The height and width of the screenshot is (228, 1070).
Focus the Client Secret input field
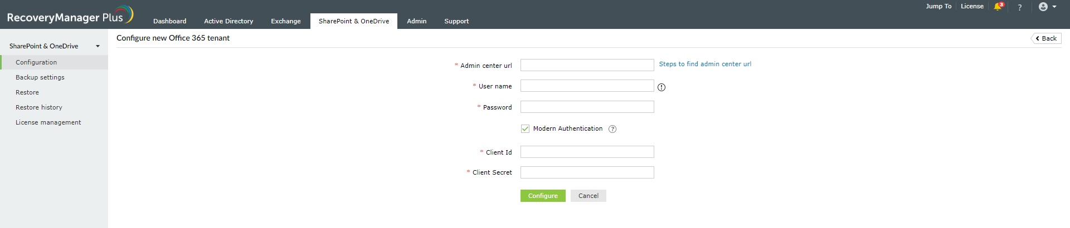pos(587,172)
